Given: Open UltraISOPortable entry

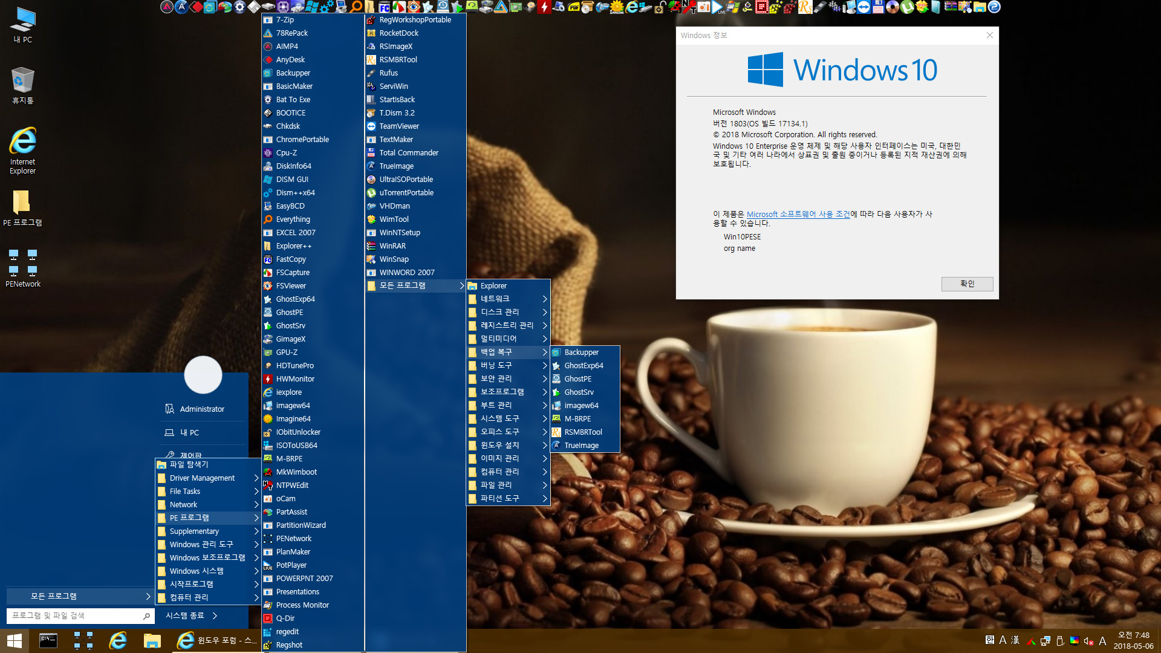Looking at the screenshot, I should (415, 180).
